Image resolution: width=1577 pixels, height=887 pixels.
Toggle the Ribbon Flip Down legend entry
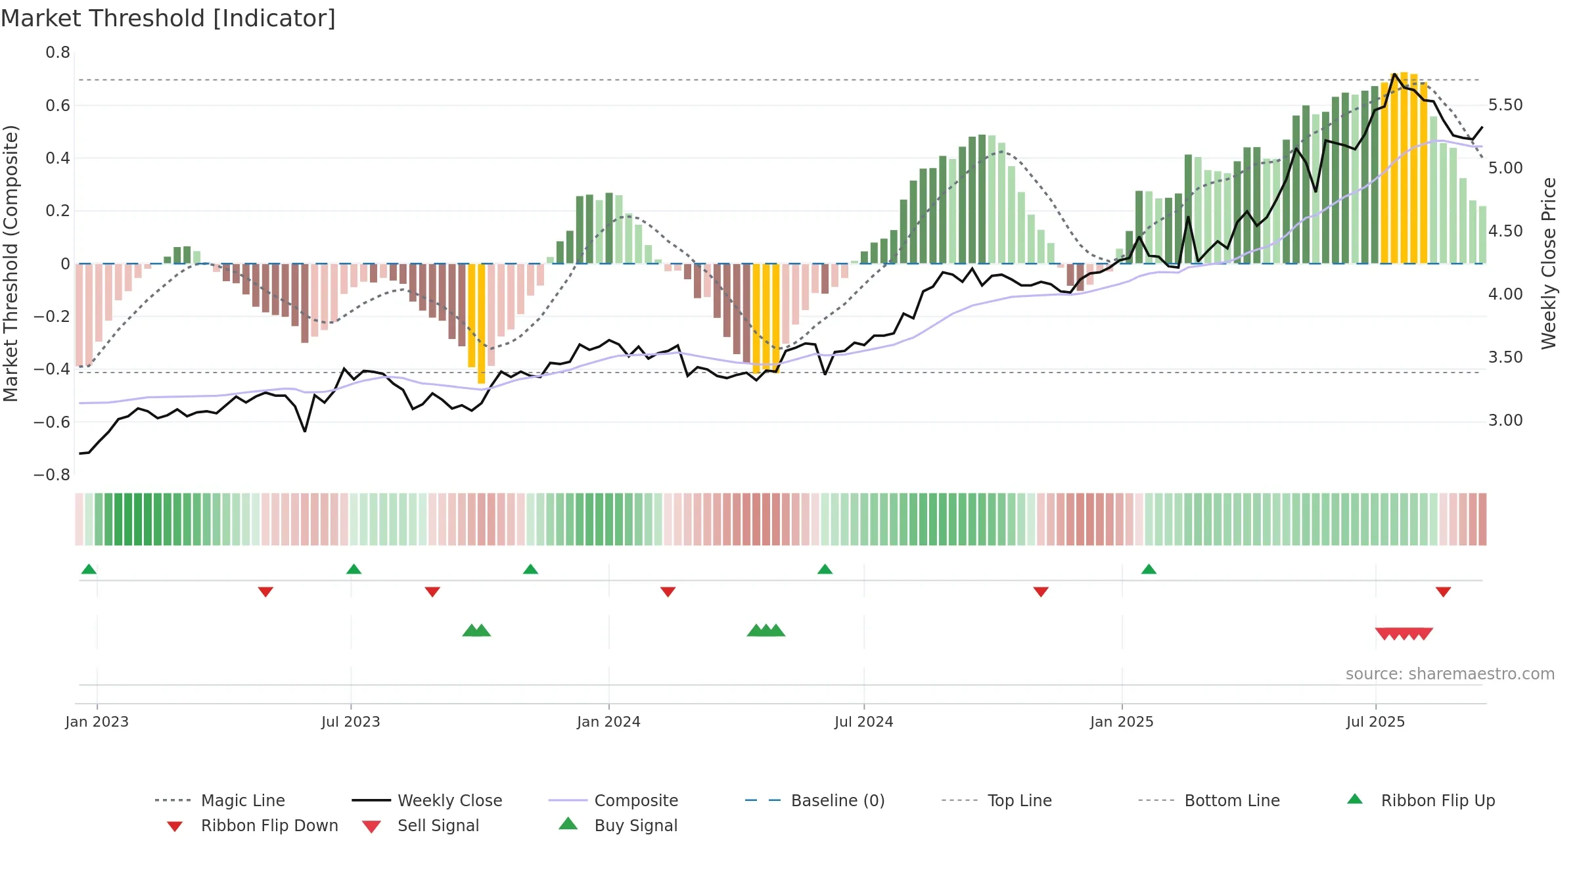coord(252,826)
